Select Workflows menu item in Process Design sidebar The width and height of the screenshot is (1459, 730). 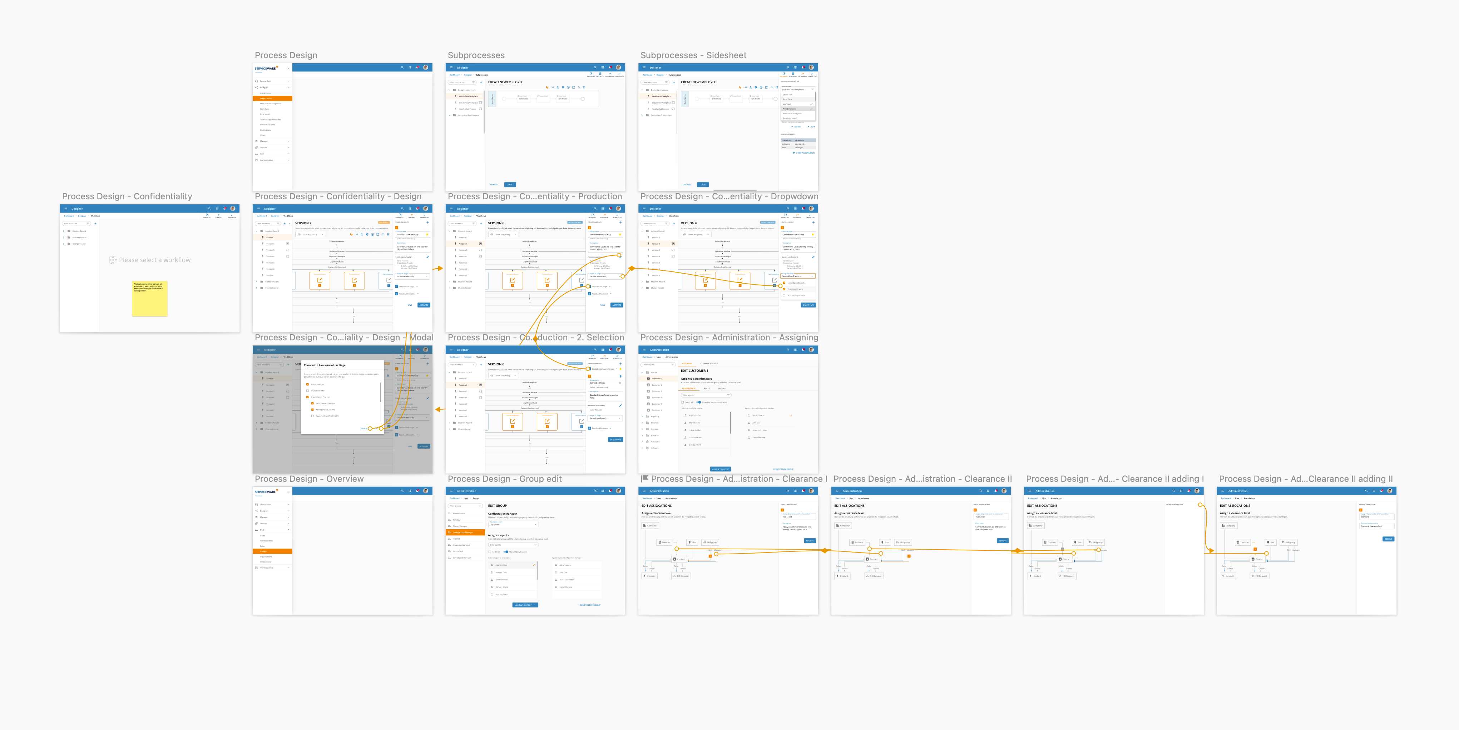point(264,109)
